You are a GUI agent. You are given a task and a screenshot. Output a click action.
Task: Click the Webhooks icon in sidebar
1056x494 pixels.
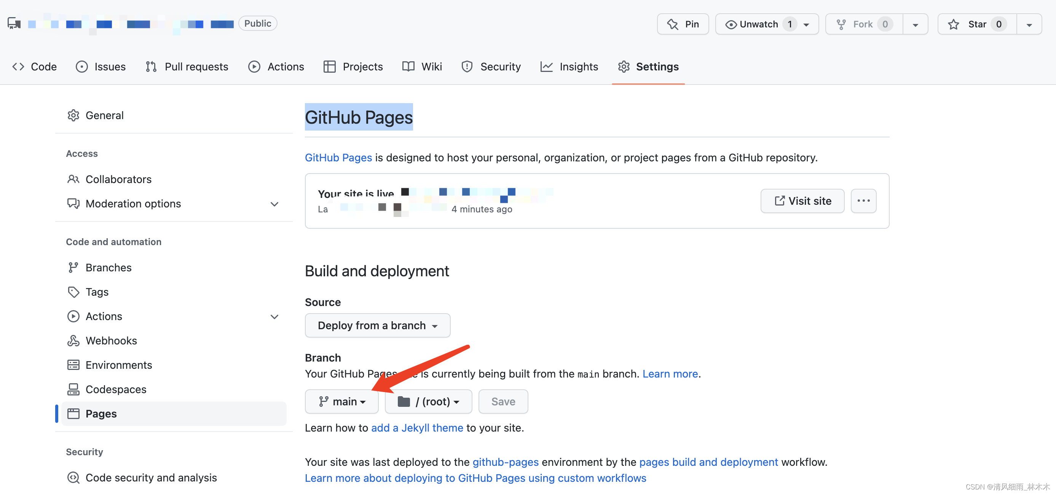pyautogui.click(x=73, y=341)
